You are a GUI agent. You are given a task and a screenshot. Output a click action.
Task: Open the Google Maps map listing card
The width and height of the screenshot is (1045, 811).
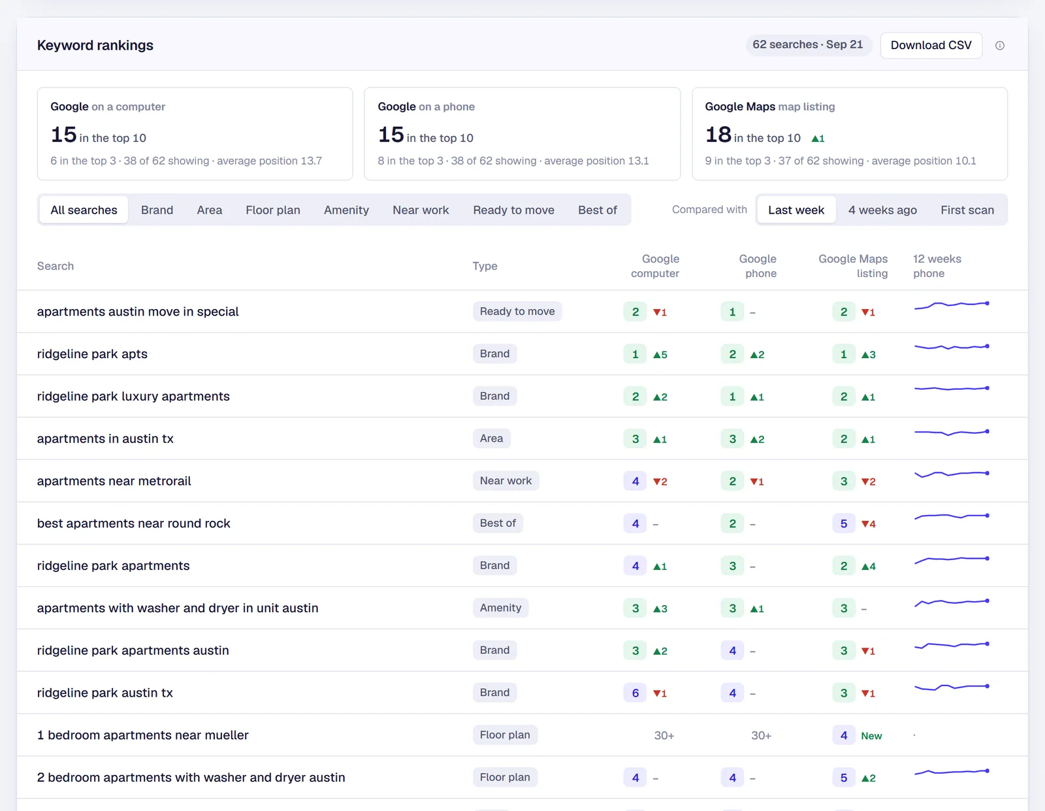[x=850, y=133]
